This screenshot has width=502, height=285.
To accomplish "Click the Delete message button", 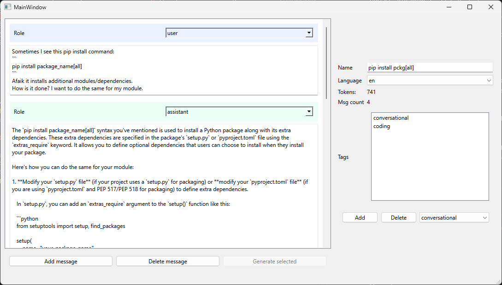I will [x=168, y=262].
